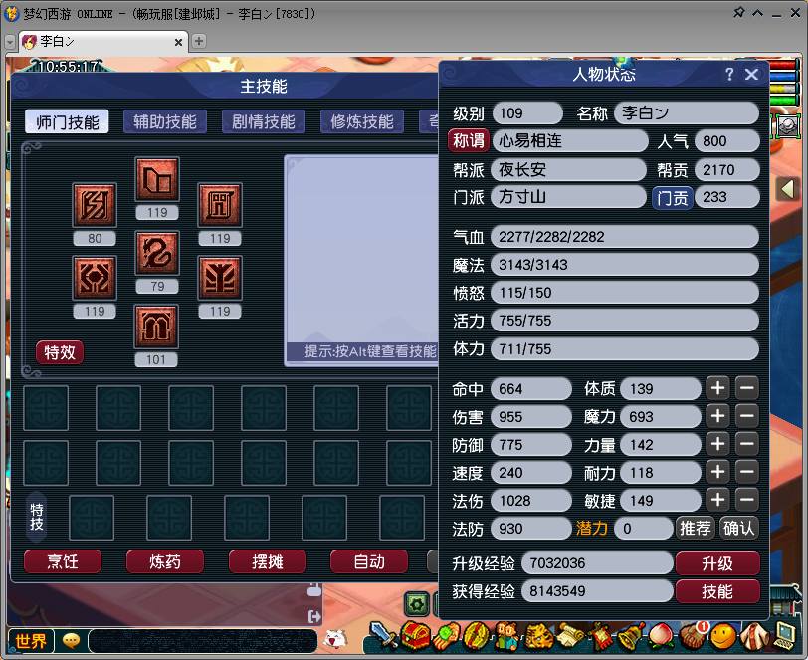Viewport: 808px width, 660px height.
Task: Expand side panel with left arrow
Action: 787,189
